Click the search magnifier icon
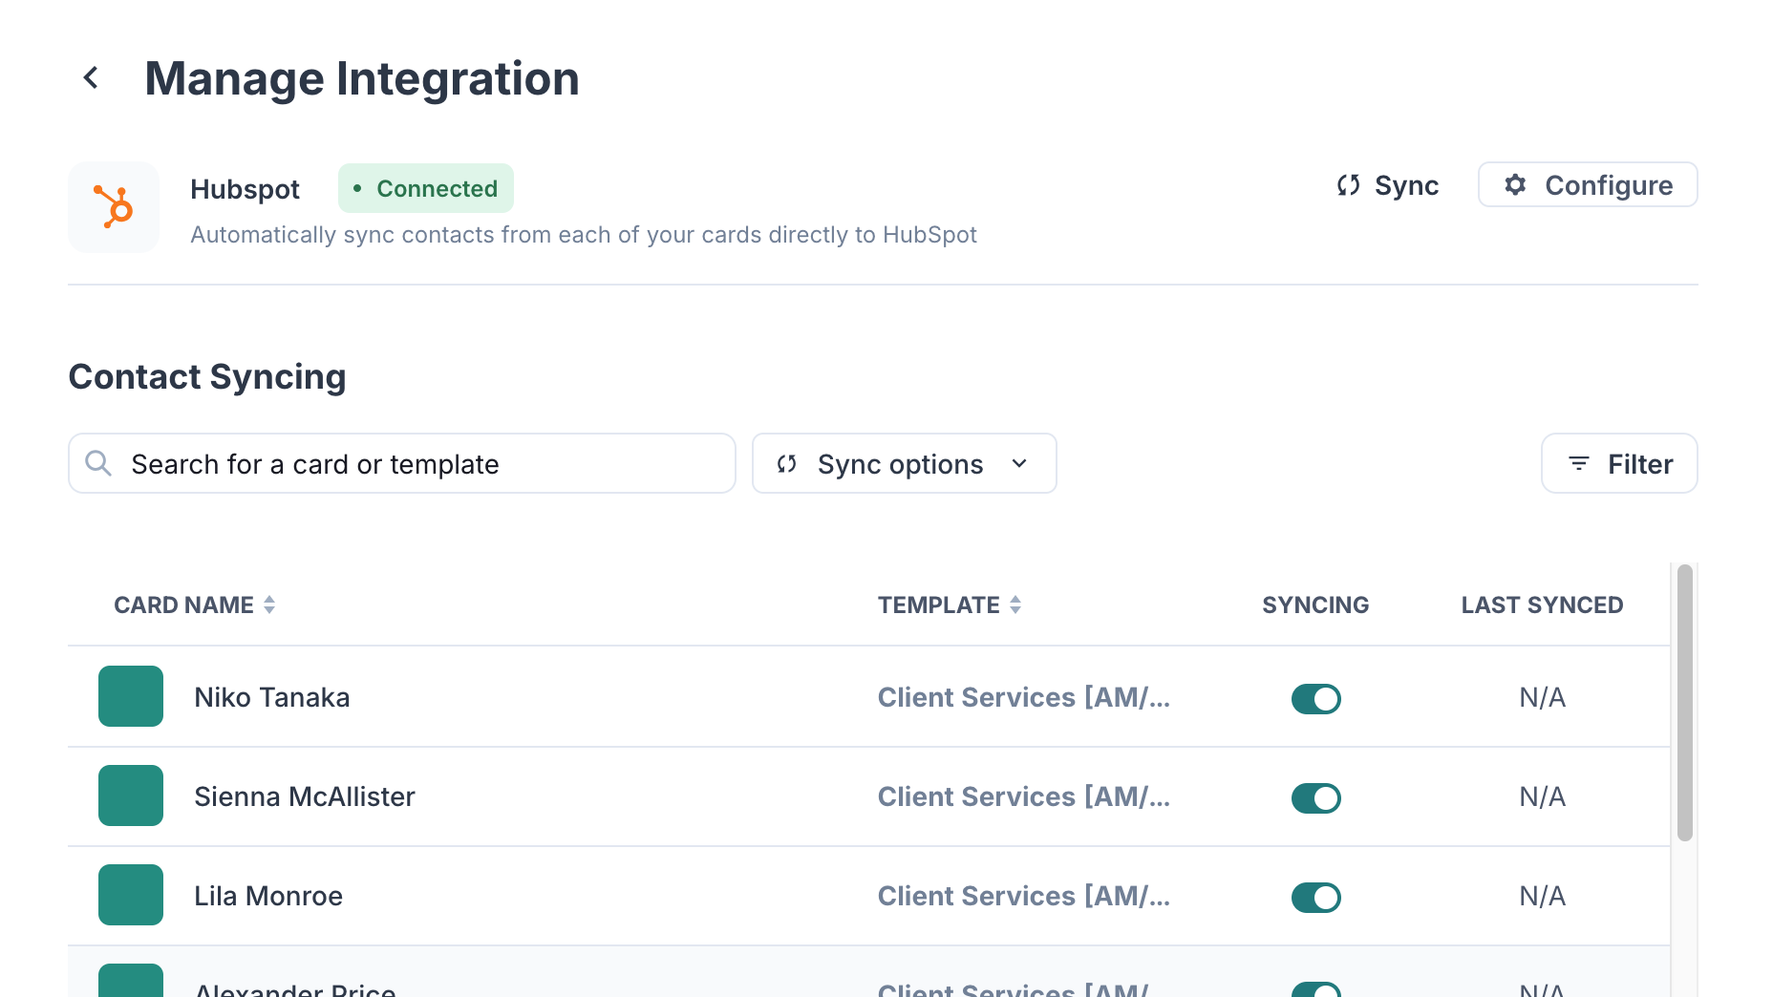The image size is (1773, 997). click(x=98, y=463)
